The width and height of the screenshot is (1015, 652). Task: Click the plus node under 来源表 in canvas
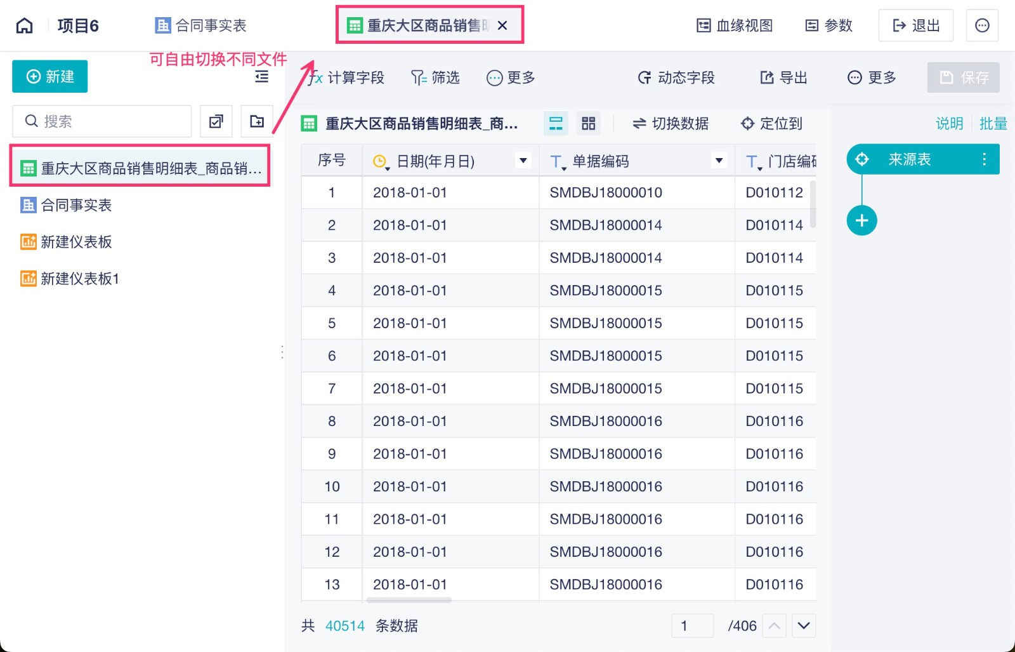861,220
